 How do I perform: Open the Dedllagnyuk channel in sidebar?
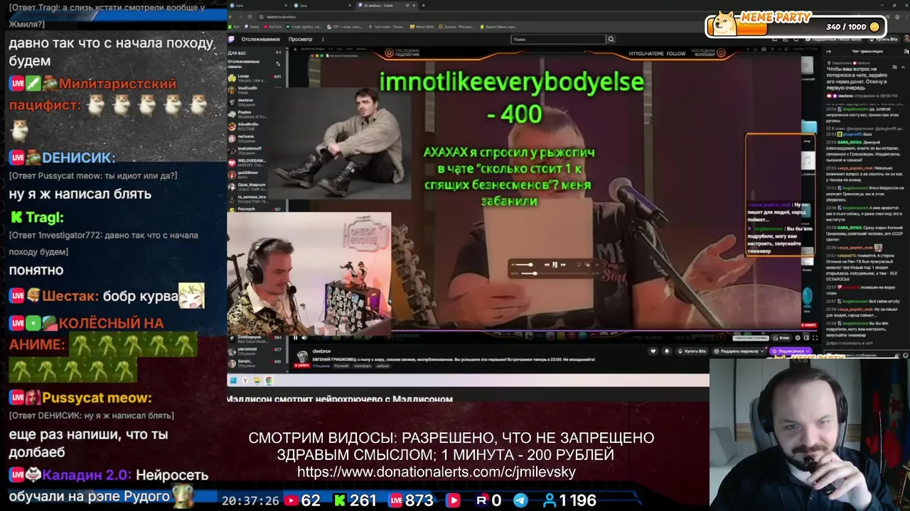[x=256, y=338]
